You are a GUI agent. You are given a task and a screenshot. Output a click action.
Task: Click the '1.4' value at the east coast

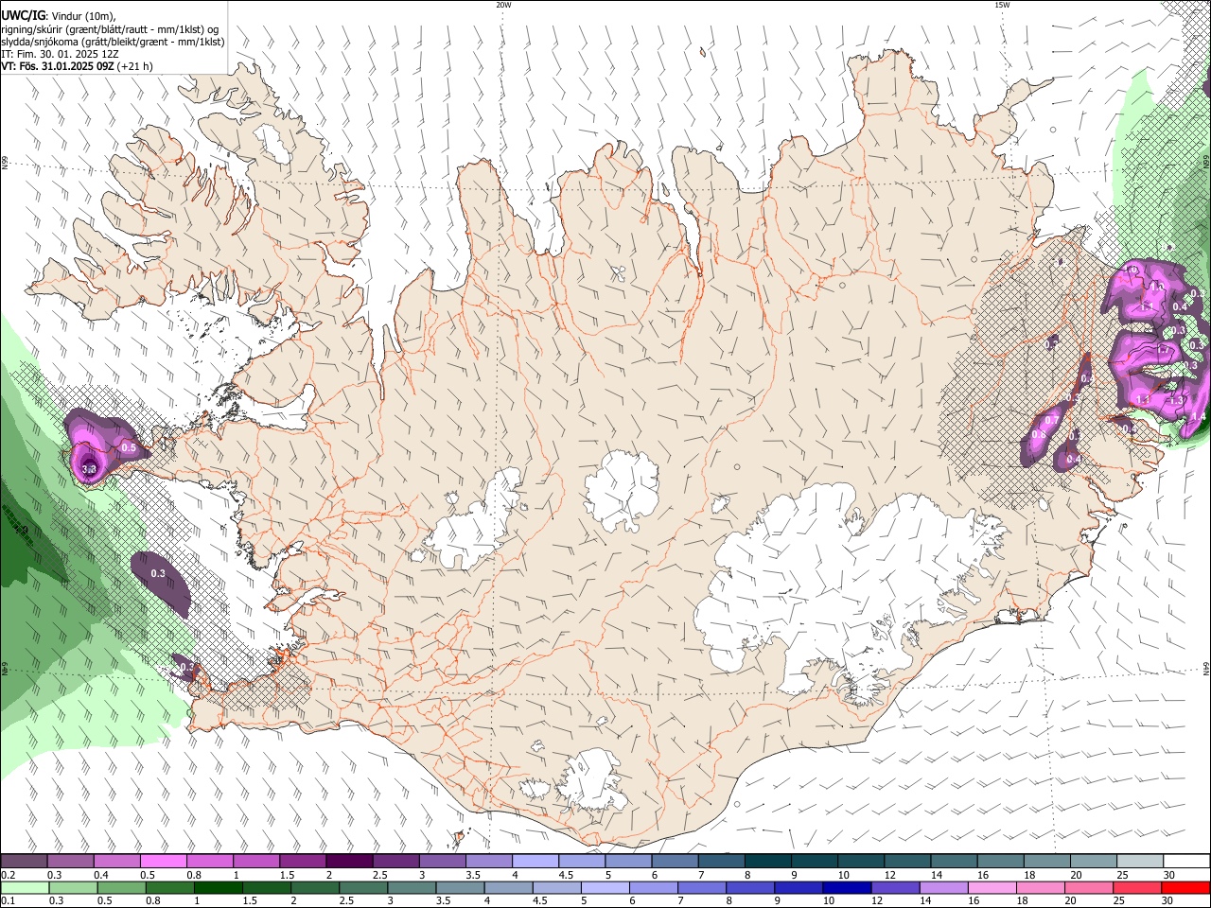pos(1199,417)
